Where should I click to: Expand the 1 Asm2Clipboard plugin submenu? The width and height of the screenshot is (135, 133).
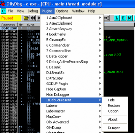[x=72, y=18]
